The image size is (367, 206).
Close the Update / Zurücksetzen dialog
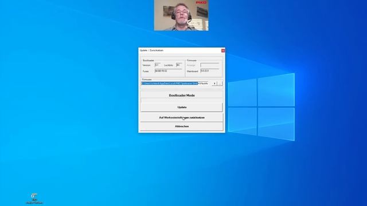pos(223,50)
